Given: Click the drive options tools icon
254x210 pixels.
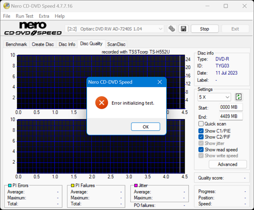Looking at the screenshot, I should [172, 29].
